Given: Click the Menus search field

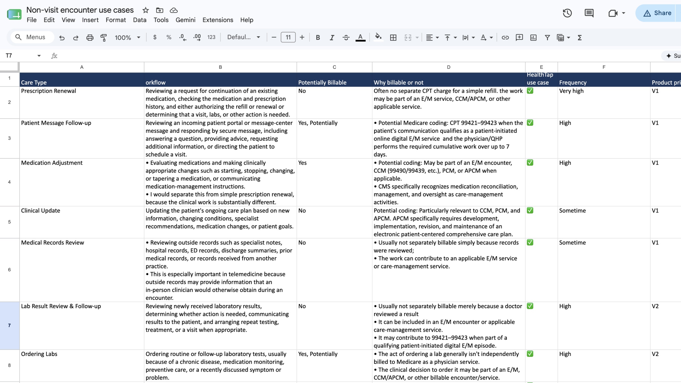Looking at the screenshot, I should tap(32, 37).
